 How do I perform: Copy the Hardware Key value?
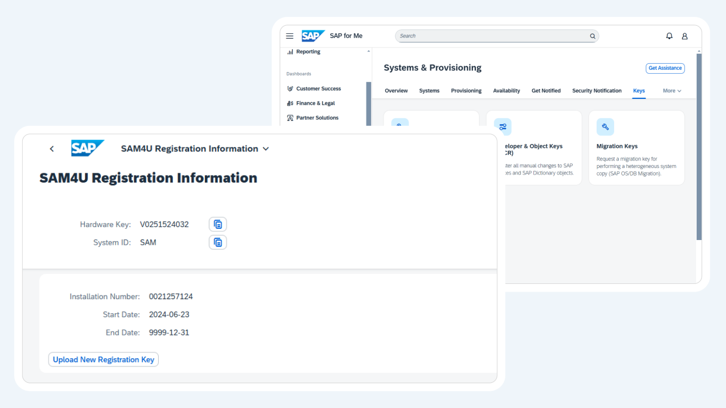218,224
